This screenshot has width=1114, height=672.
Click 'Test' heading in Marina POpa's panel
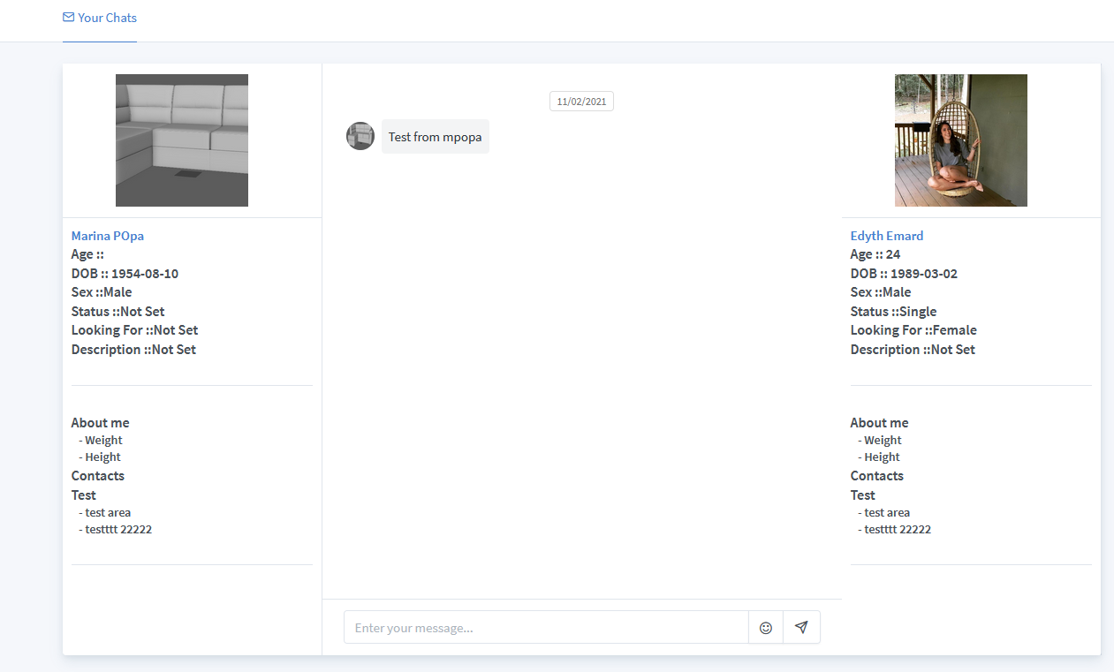point(84,495)
